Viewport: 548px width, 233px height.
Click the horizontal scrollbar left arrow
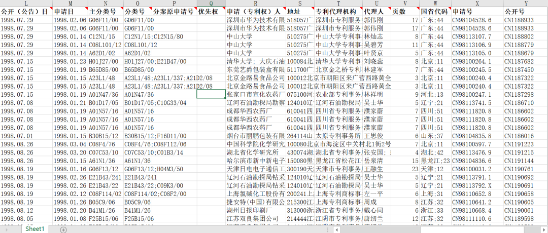coord(336,229)
